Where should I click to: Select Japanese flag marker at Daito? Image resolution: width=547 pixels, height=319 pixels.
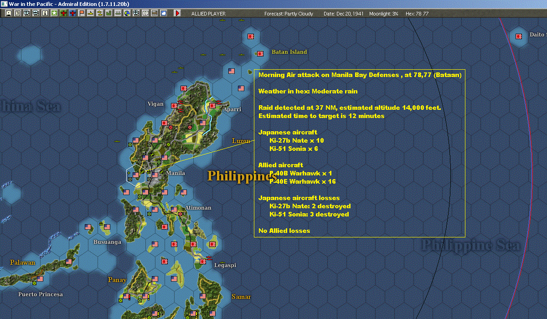pyautogui.click(x=519, y=36)
